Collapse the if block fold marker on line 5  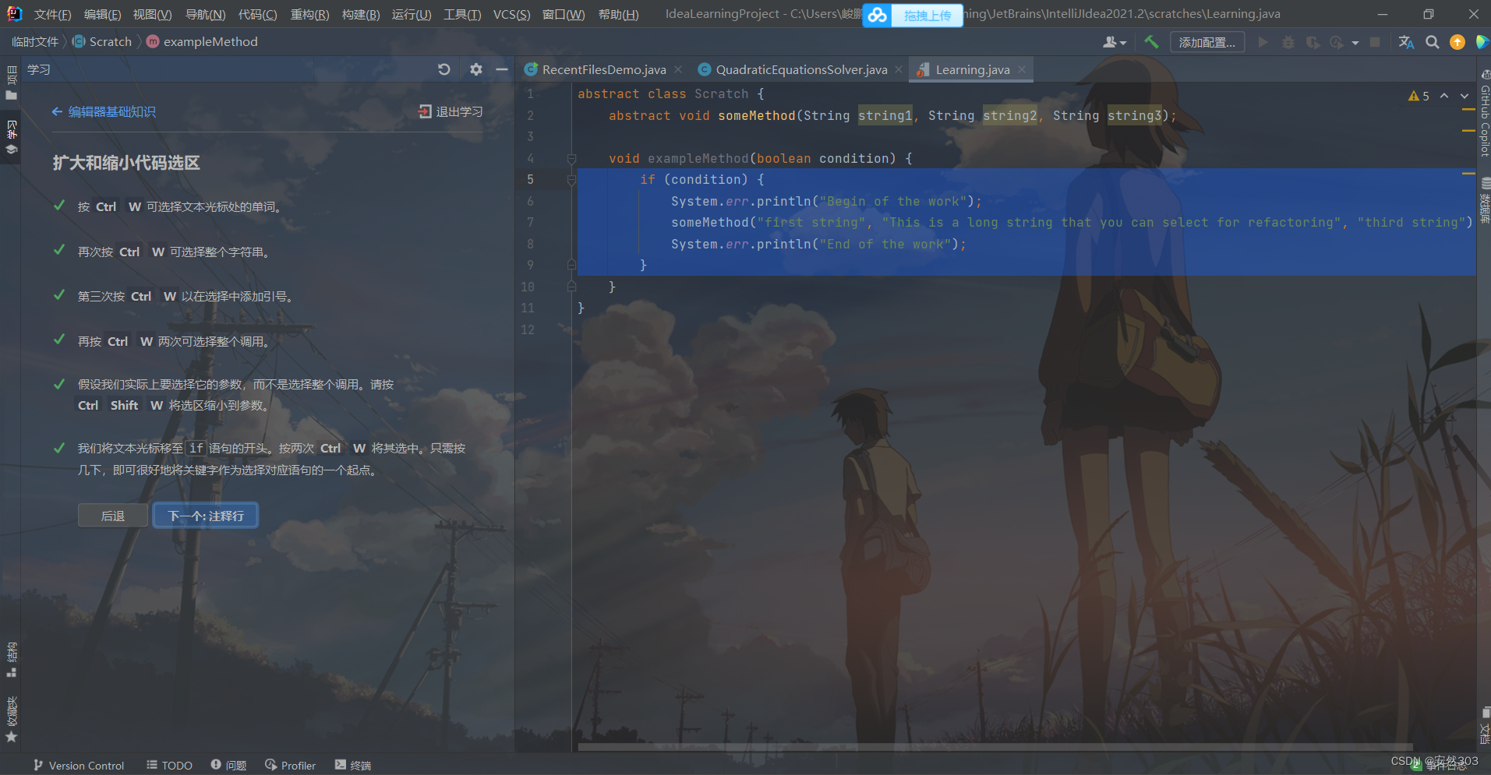pyautogui.click(x=571, y=180)
